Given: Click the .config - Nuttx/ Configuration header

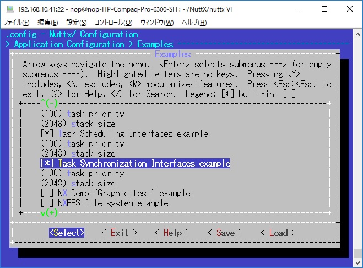Looking at the screenshot, I should pos(72,34).
